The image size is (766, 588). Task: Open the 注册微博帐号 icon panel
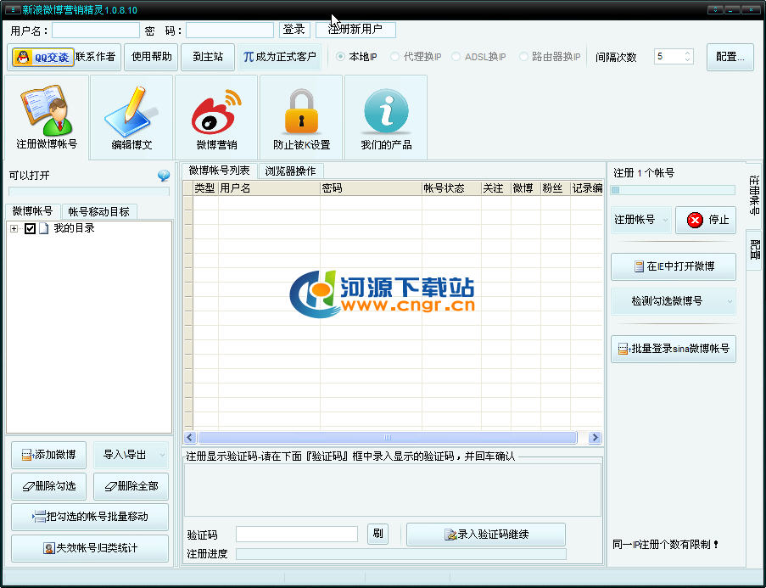tap(46, 116)
